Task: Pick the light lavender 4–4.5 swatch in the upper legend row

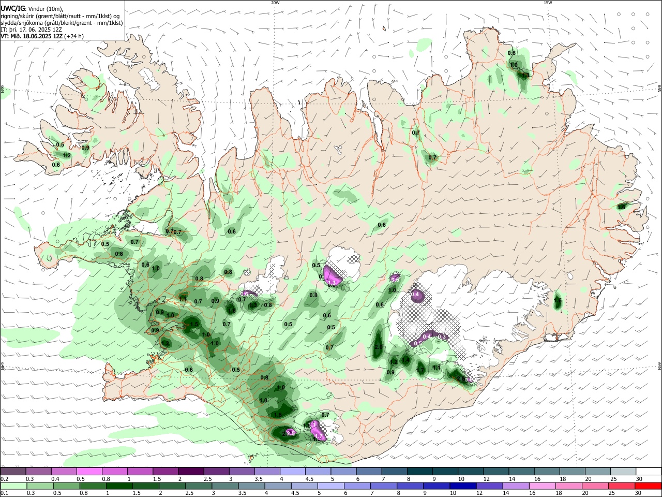Action: (292, 471)
